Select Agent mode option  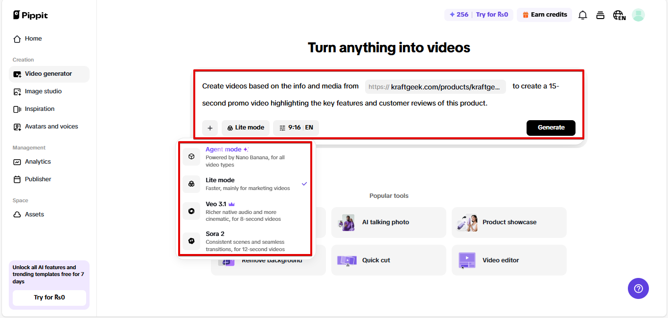(x=245, y=157)
